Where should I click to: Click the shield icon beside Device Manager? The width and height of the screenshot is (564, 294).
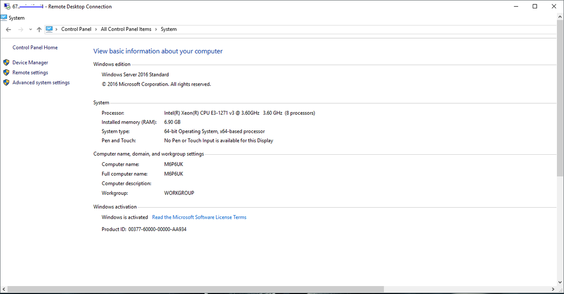coord(6,63)
